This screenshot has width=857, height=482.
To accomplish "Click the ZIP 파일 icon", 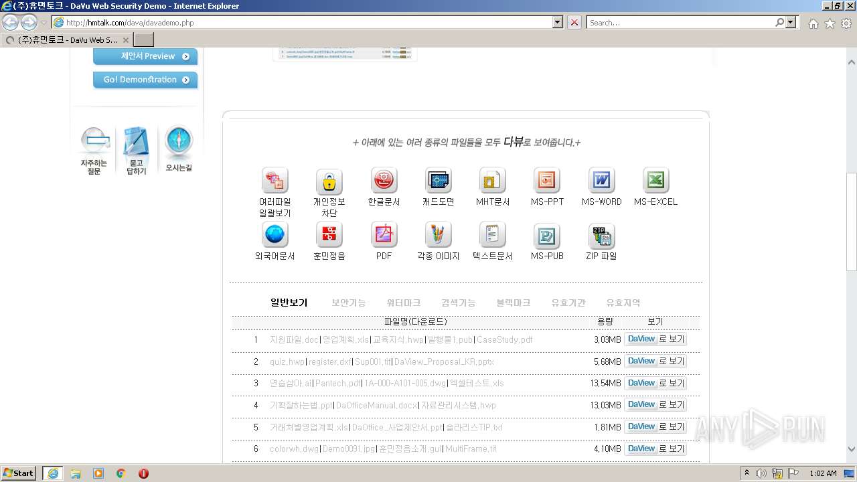I will pyautogui.click(x=601, y=235).
